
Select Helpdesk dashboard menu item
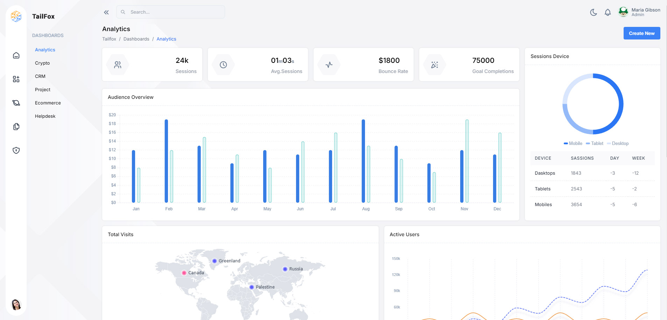click(45, 116)
